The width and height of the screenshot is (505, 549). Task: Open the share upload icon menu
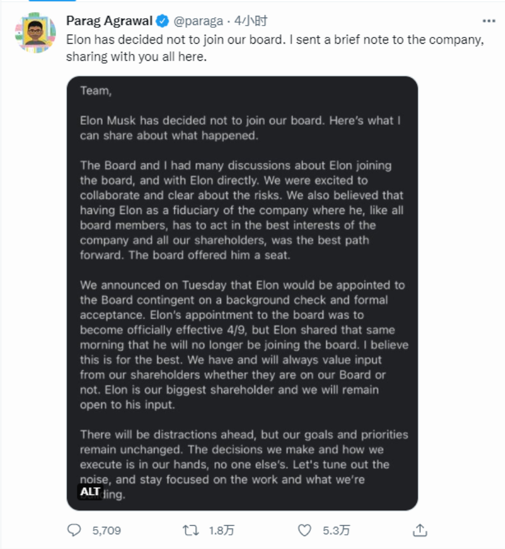(420, 530)
